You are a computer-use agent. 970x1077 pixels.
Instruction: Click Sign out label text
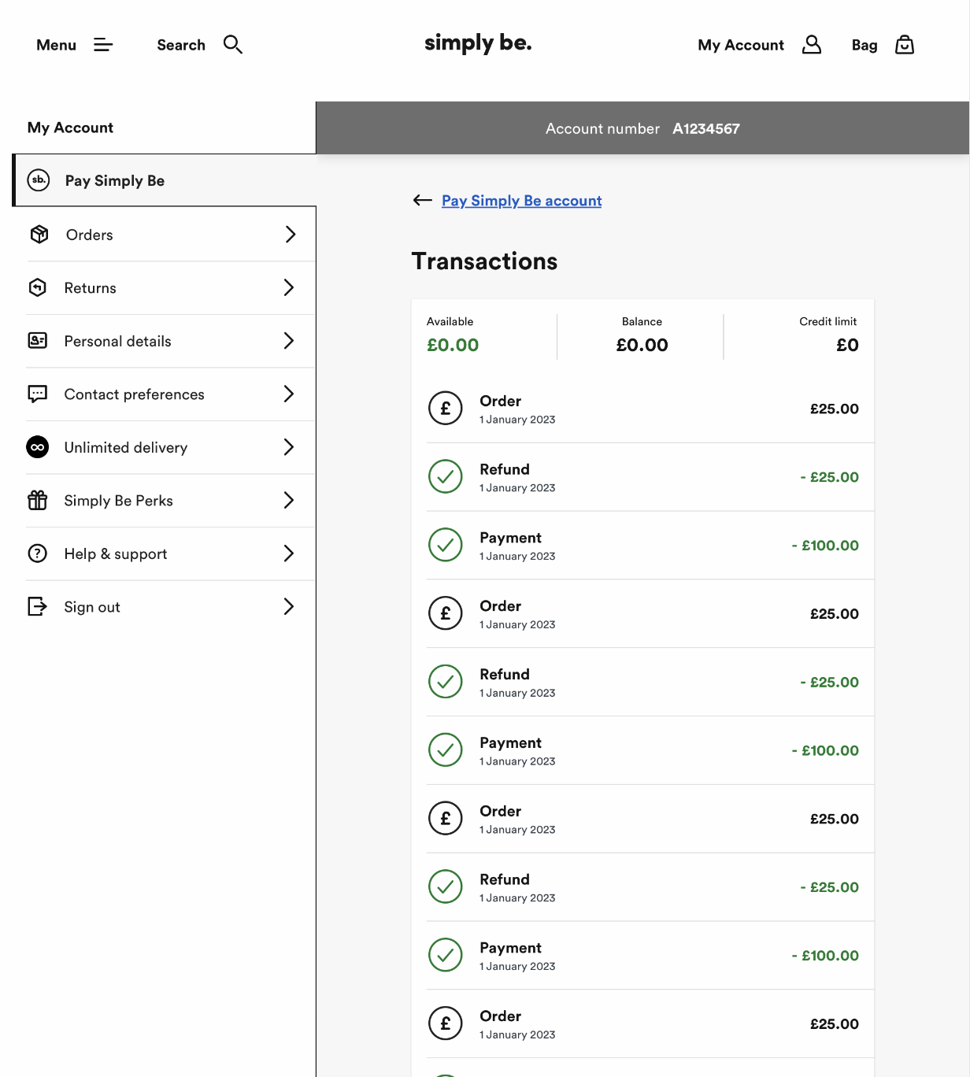click(92, 607)
